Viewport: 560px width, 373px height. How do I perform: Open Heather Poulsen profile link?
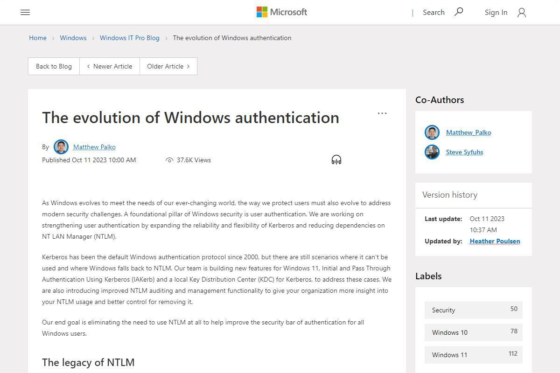point(495,241)
